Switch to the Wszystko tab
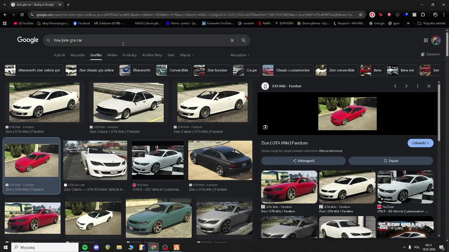The image size is (449, 252). point(78,55)
